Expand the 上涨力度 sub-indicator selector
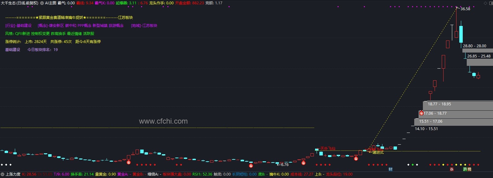493x178 pixels. click(x=2, y=174)
